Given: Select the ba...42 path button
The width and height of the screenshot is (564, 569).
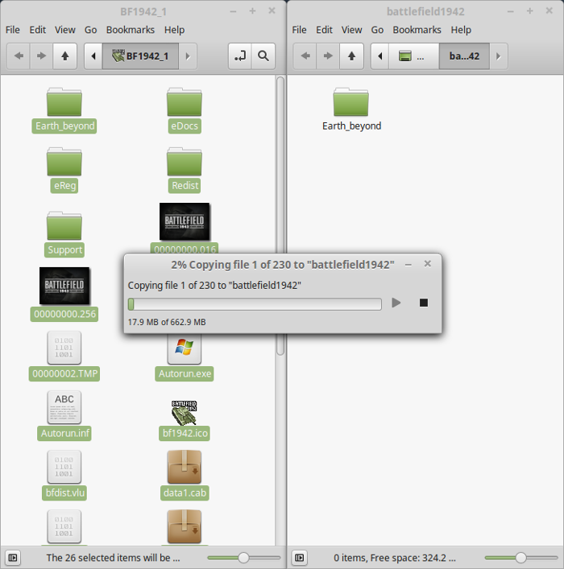Looking at the screenshot, I should click(464, 56).
